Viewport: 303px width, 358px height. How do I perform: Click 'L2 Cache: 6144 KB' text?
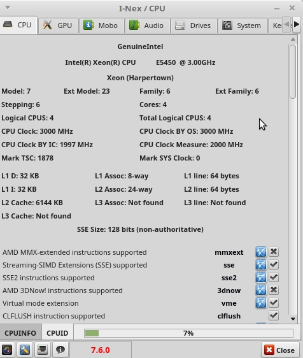[x=32, y=203]
